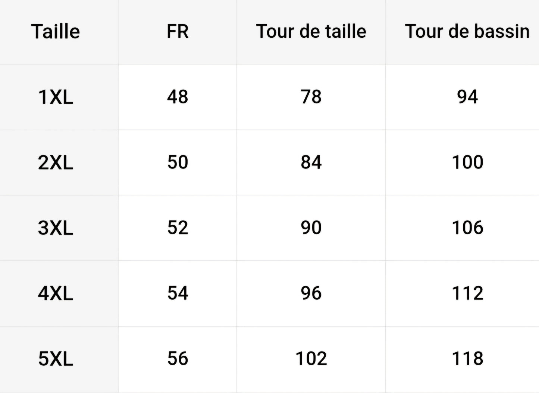Select the Tour de bassin header
The image size is (539, 393).
coord(467,31)
